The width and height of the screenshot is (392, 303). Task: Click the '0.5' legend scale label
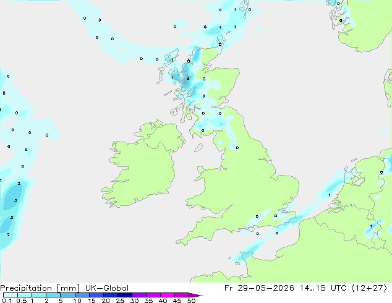(21, 301)
